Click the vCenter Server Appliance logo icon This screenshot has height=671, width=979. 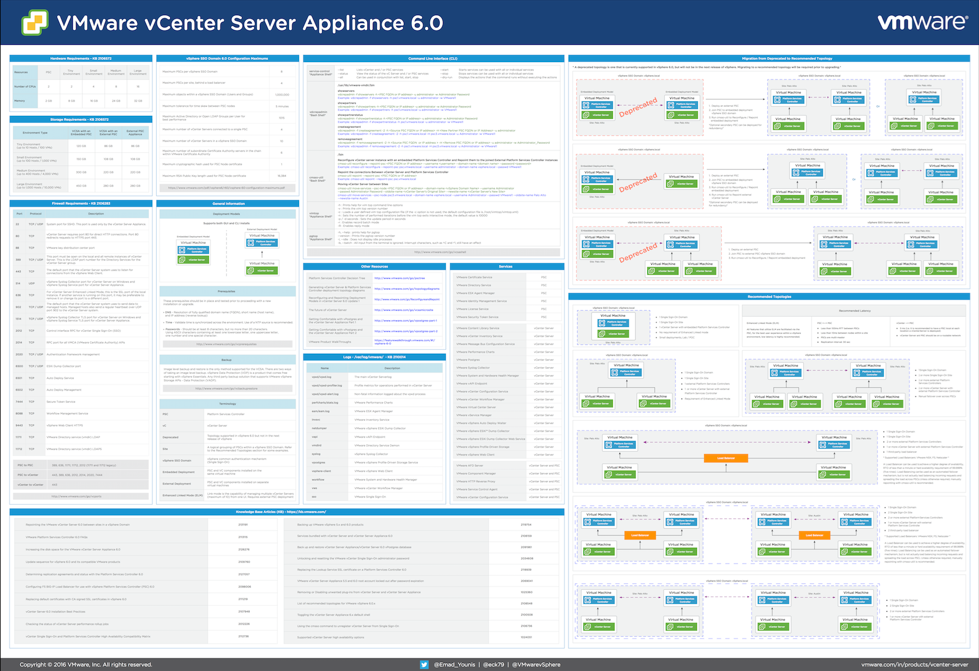click(x=35, y=23)
